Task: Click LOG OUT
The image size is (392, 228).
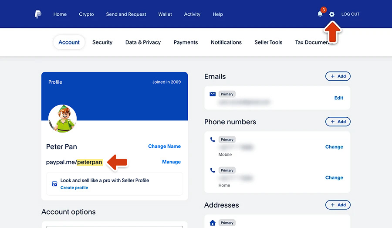Action: point(350,14)
